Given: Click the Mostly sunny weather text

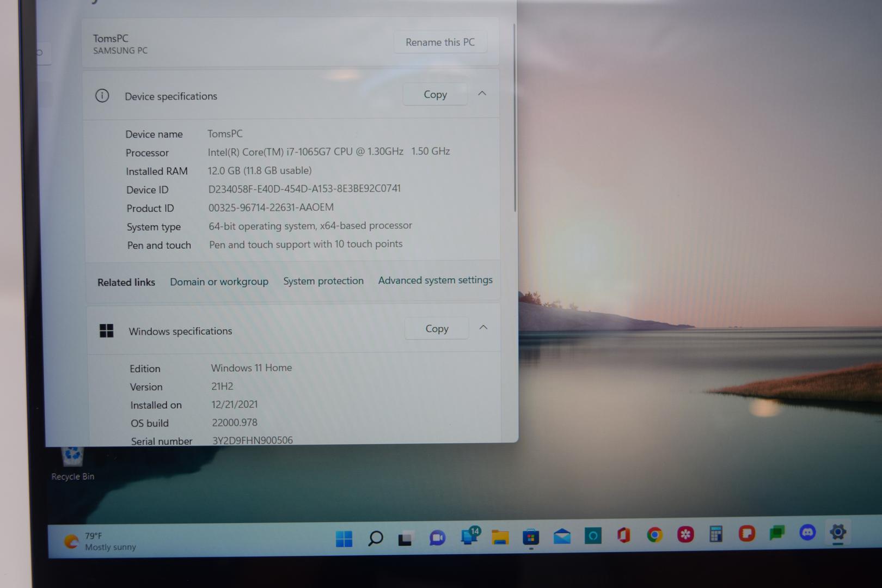Looking at the screenshot, I should point(111,547).
